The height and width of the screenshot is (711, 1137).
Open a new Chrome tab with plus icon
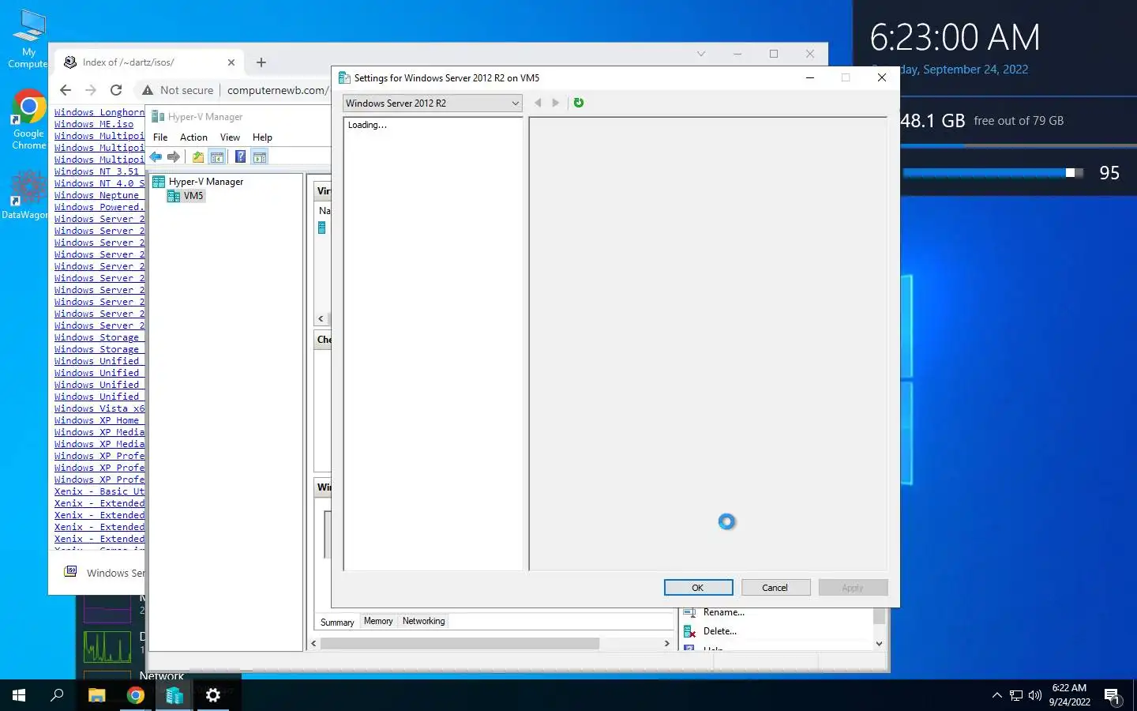261,62
